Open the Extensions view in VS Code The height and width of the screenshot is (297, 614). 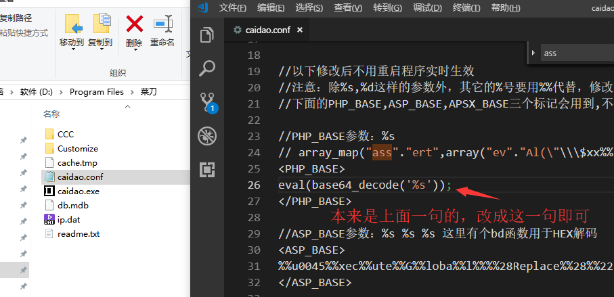[206, 169]
